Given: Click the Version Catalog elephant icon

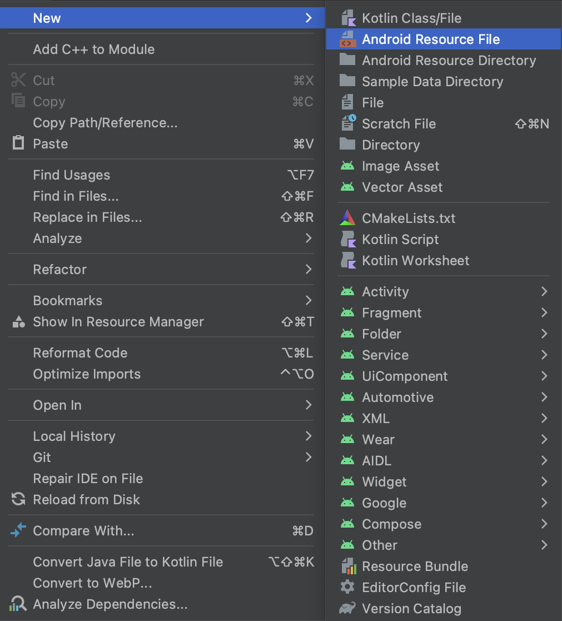Looking at the screenshot, I should (x=347, y=608).
